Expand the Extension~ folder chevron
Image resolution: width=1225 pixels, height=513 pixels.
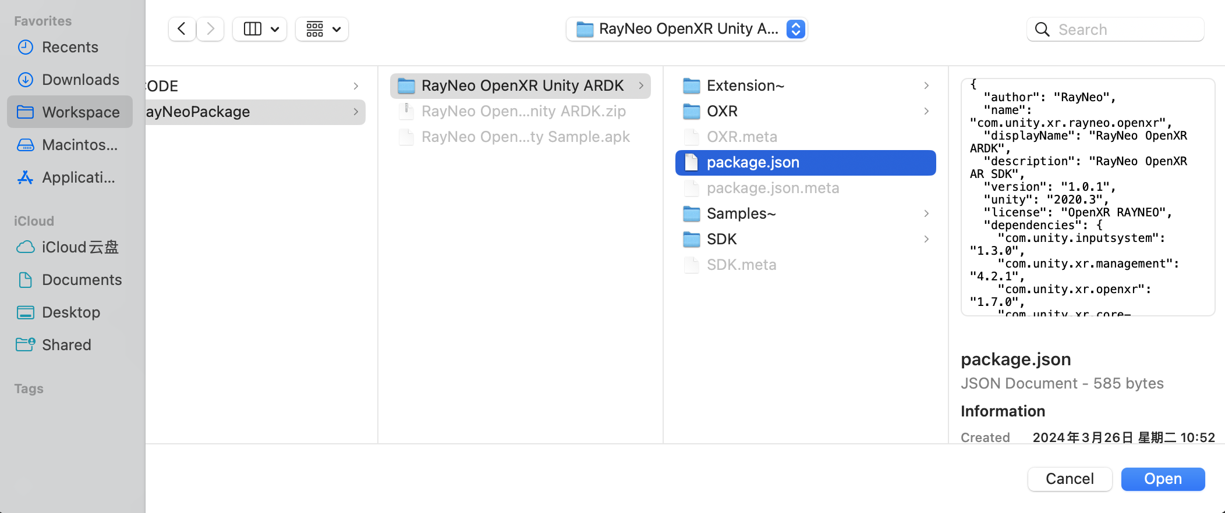926,85
